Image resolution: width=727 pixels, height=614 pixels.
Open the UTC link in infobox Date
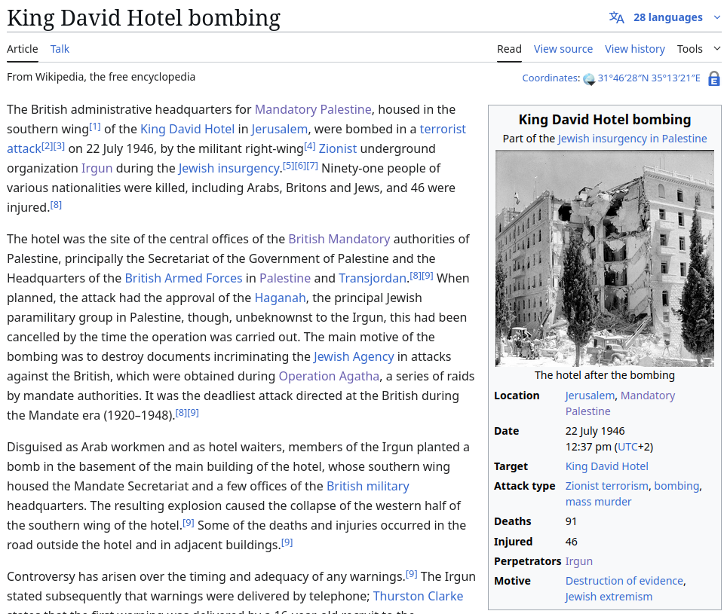tap(627, 447)
